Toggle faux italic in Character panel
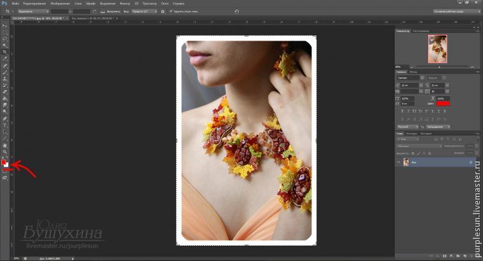The height and width of the screenshot is (261, 483). pyautogui.click(x=409, y=111)
